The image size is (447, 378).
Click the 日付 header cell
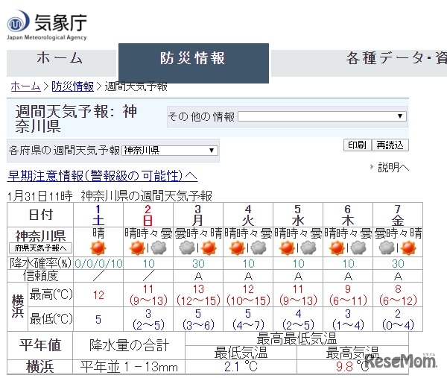pos(41,215)
